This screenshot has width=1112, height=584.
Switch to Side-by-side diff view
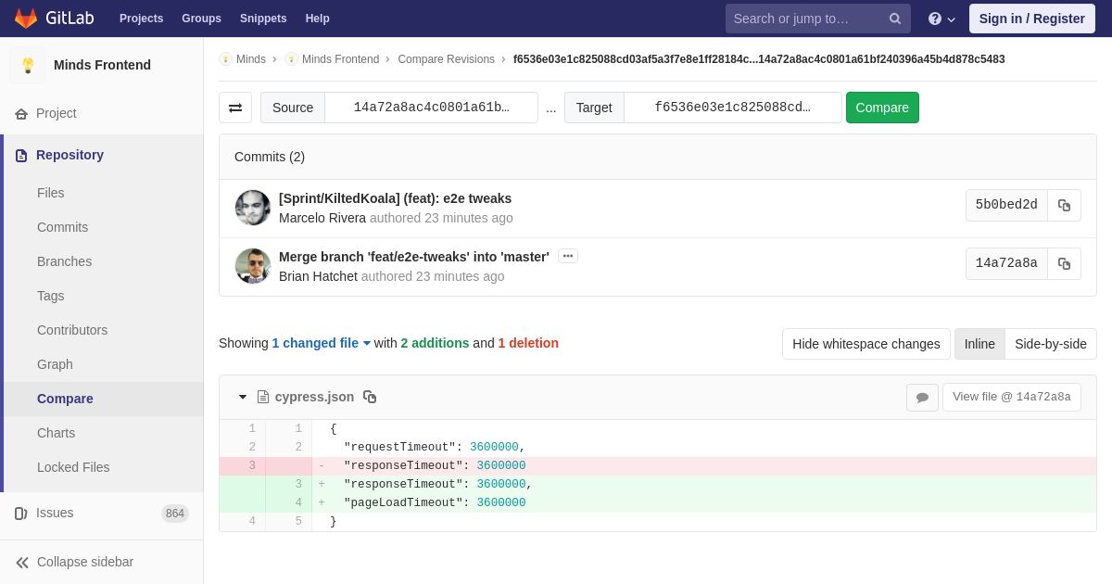1050,344
